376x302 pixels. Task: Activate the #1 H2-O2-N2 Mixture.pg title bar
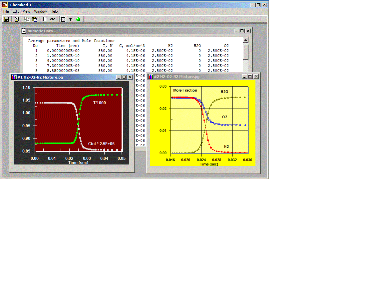[x=67, y=77]
